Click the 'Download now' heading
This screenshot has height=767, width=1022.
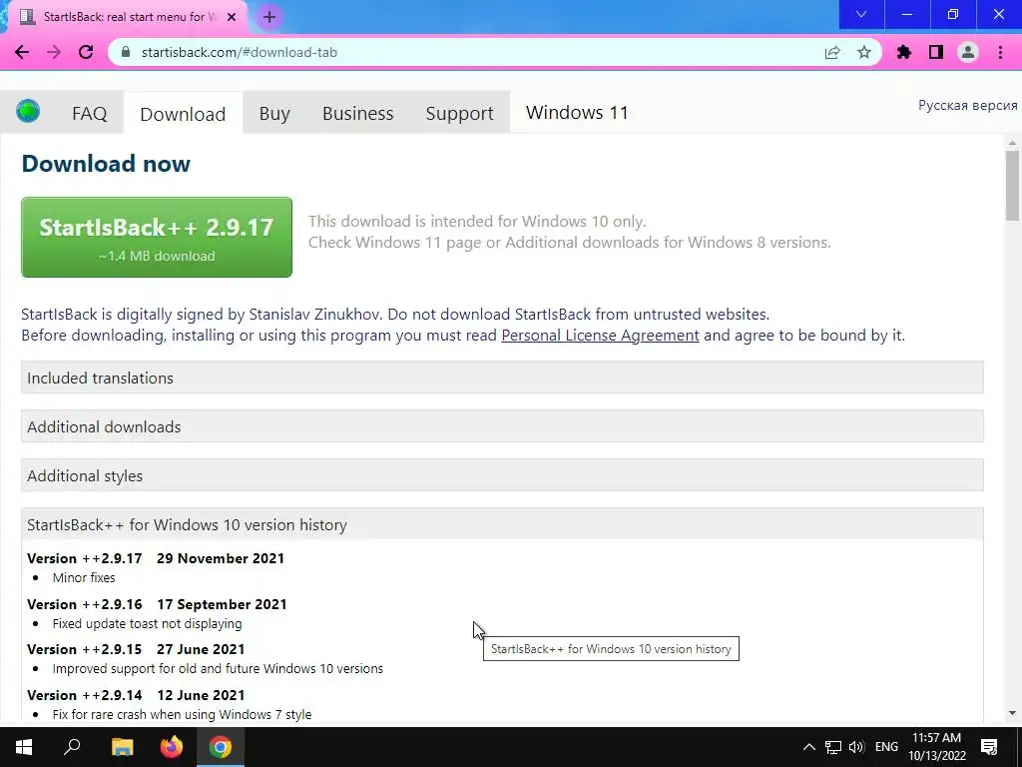click(106, 163)
